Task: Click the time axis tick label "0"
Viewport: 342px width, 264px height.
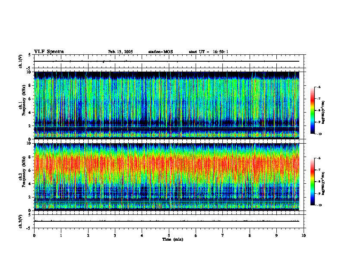Action: pos(34,236)
